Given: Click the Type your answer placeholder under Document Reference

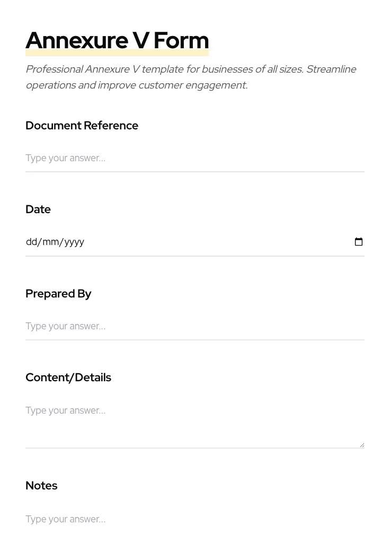Looking at the screenshot, I should 65,158.
